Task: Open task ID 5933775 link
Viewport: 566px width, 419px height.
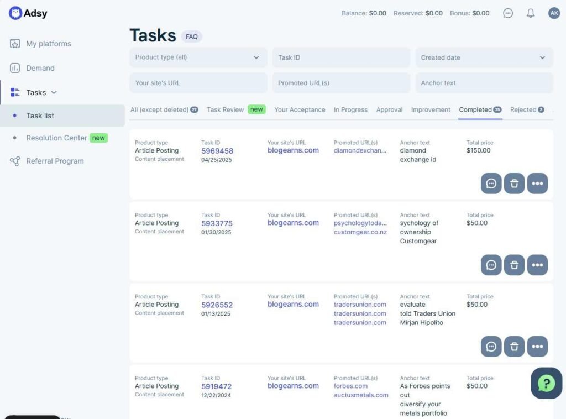Action: pyautogui.click(x=217, y=223)
